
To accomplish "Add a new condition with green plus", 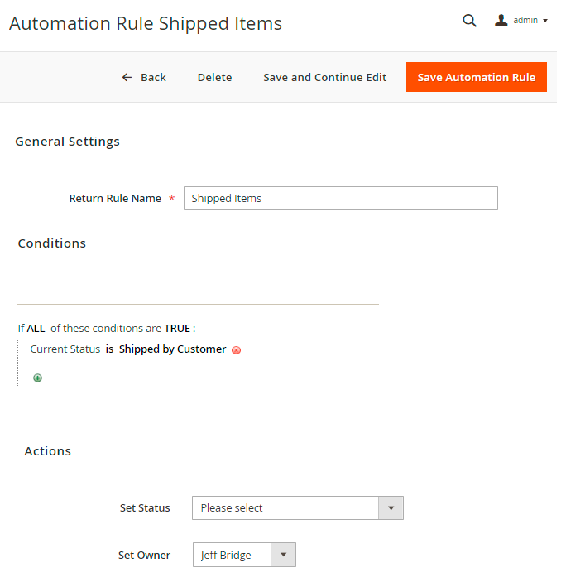I will [x=37, y=378].
